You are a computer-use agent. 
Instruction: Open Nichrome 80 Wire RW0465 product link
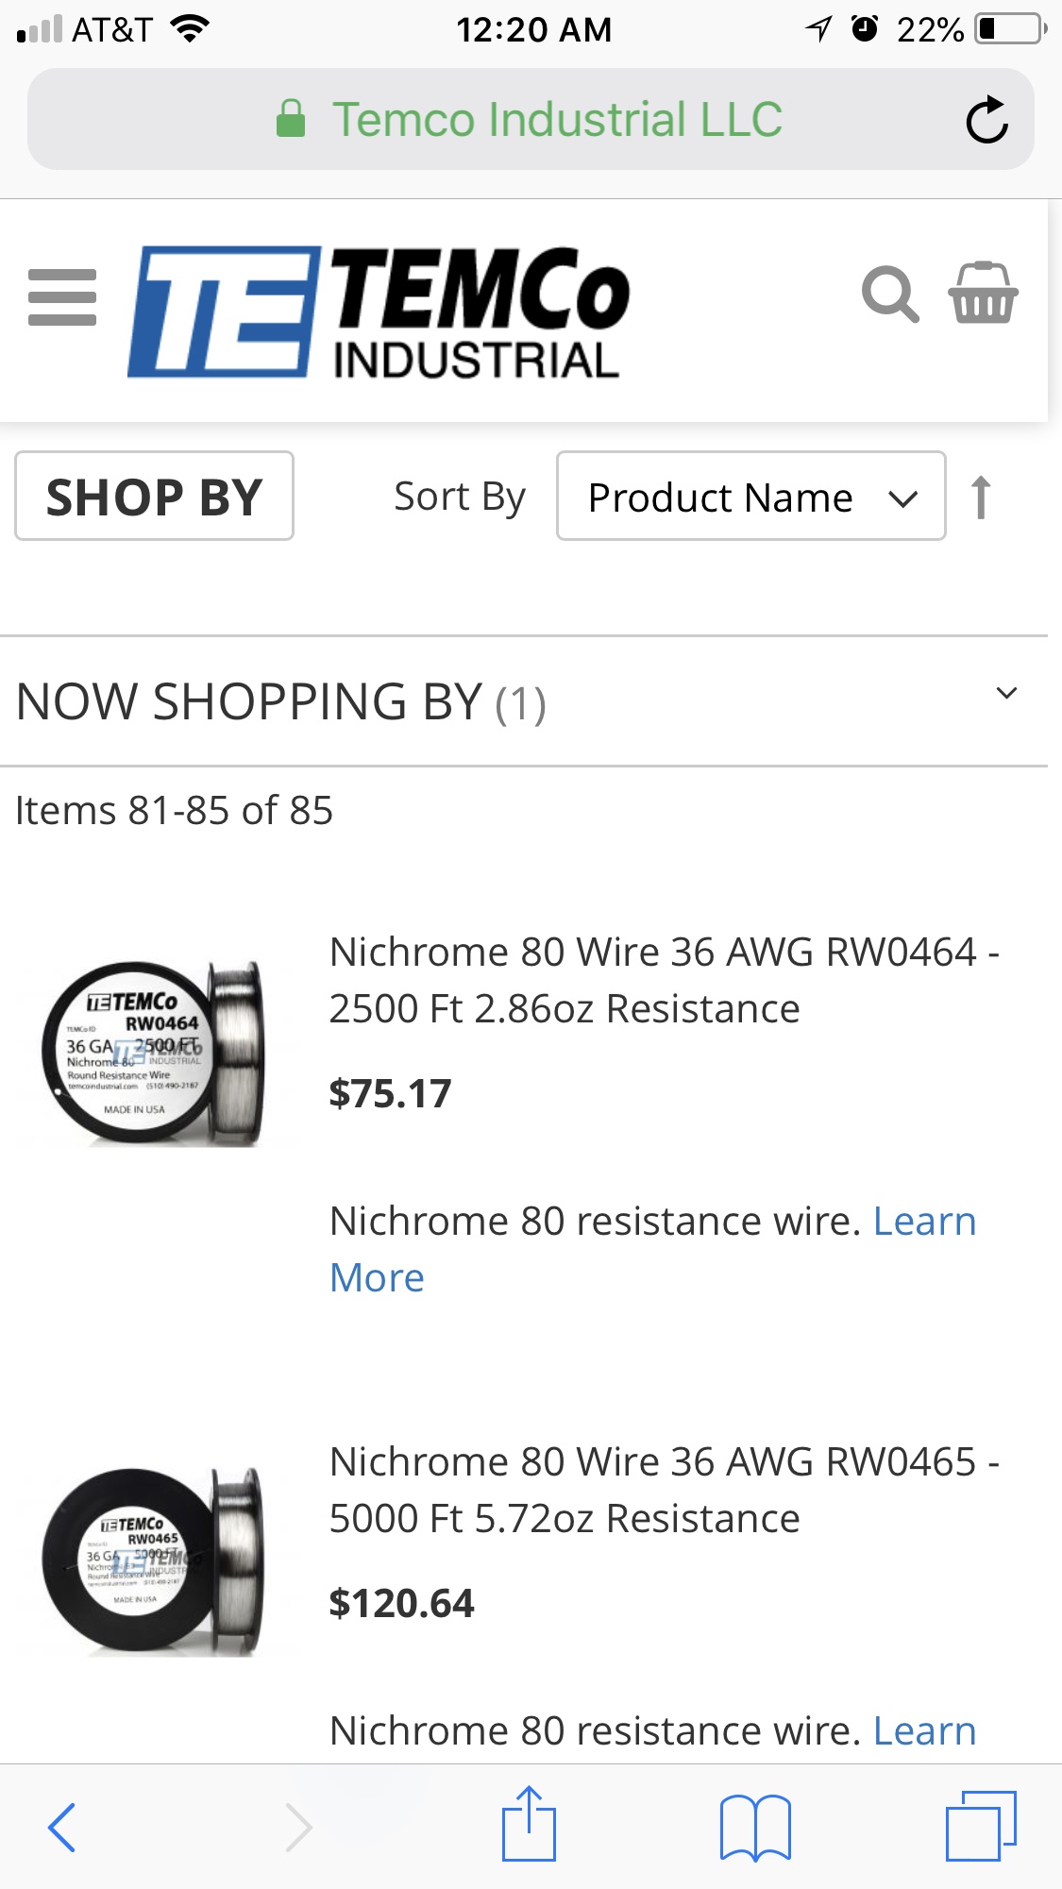tap(663, 1490)
